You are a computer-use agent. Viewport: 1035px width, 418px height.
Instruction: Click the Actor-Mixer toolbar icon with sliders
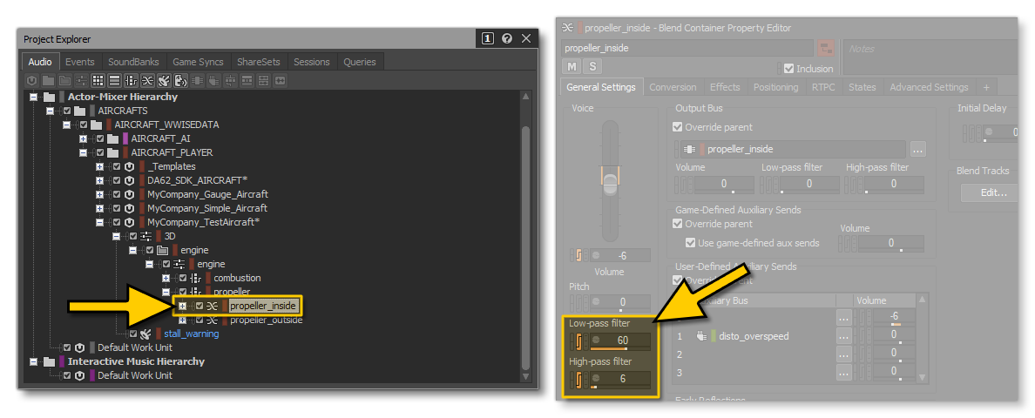click(x=81, y=80)
